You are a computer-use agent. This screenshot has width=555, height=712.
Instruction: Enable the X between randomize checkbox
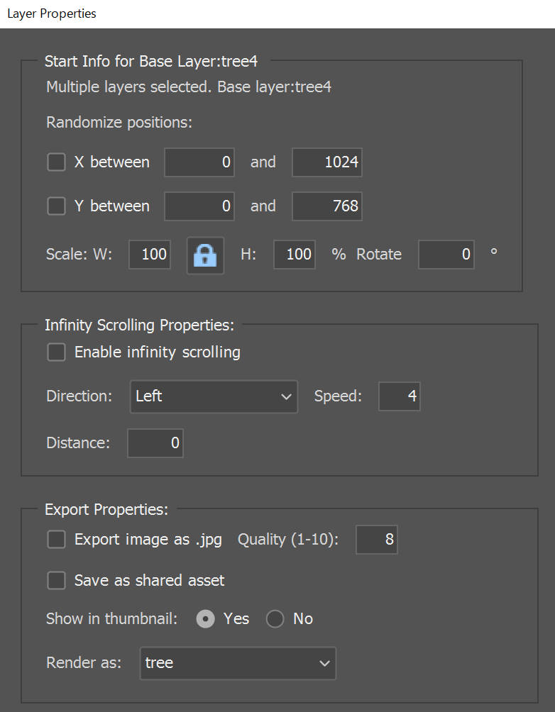(x=56, y=162)
